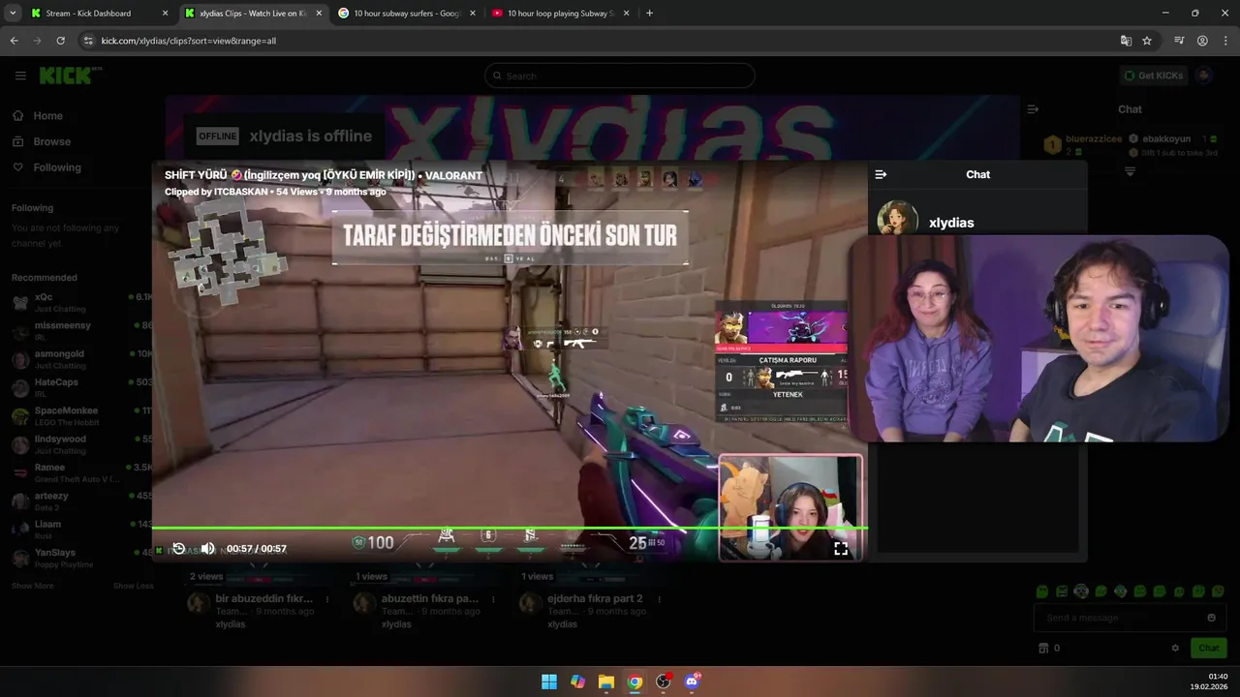Open YanSlays recommended channel
Viewport: 1240px width, 697px height.
point(81,558)
